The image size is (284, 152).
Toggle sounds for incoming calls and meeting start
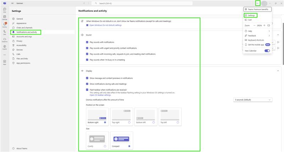[87, 54]
